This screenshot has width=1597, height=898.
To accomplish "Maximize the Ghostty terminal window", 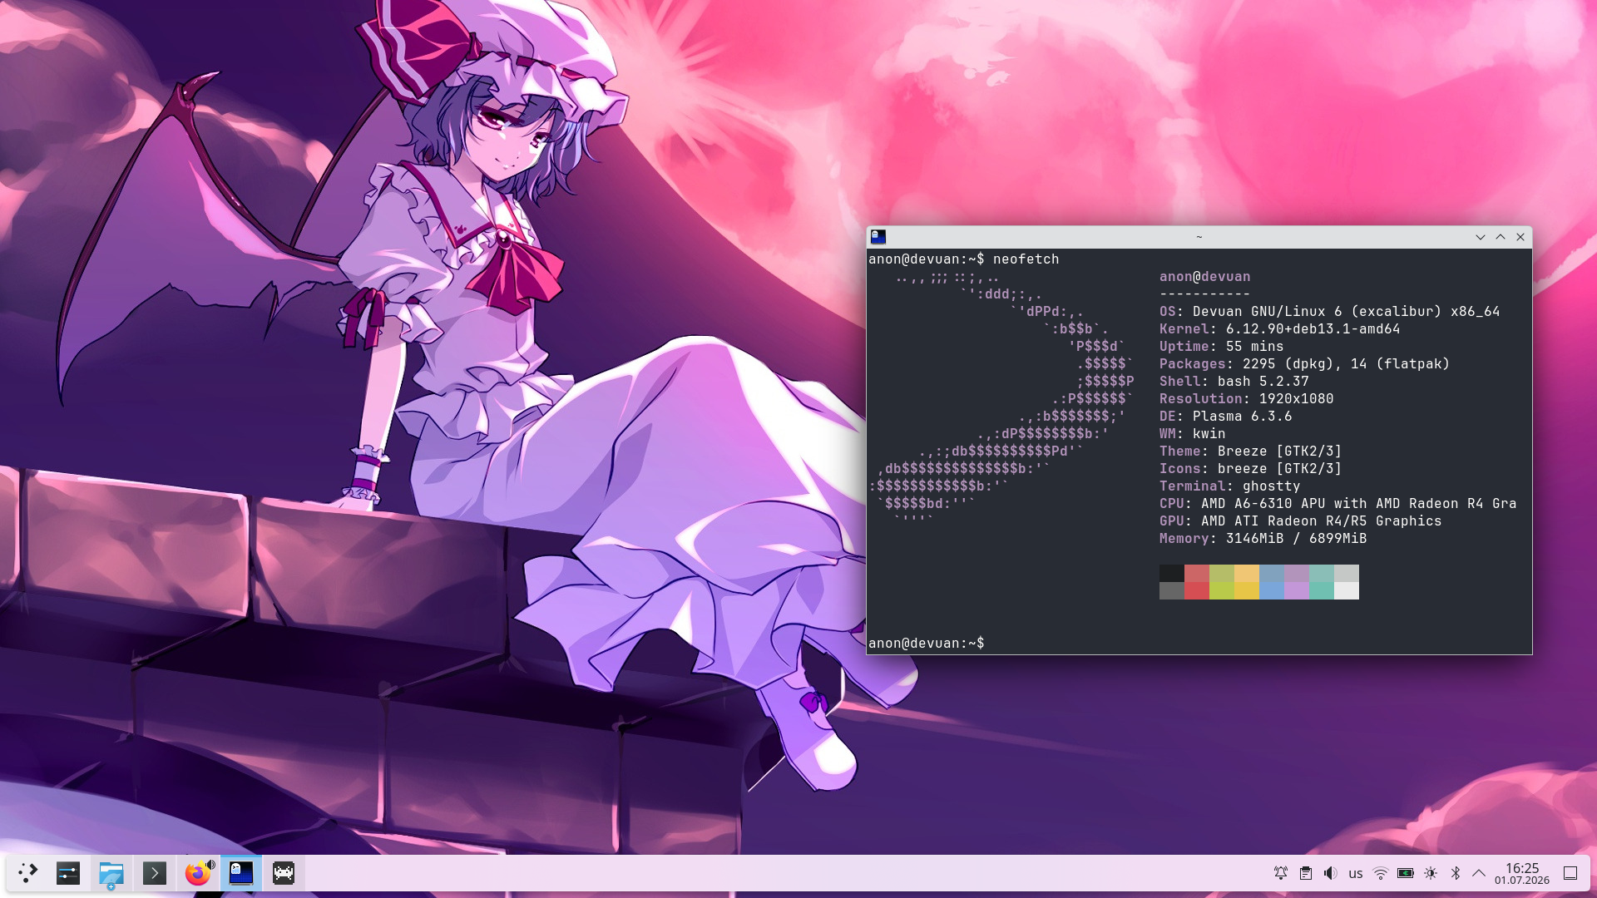I will [1501, 237].
